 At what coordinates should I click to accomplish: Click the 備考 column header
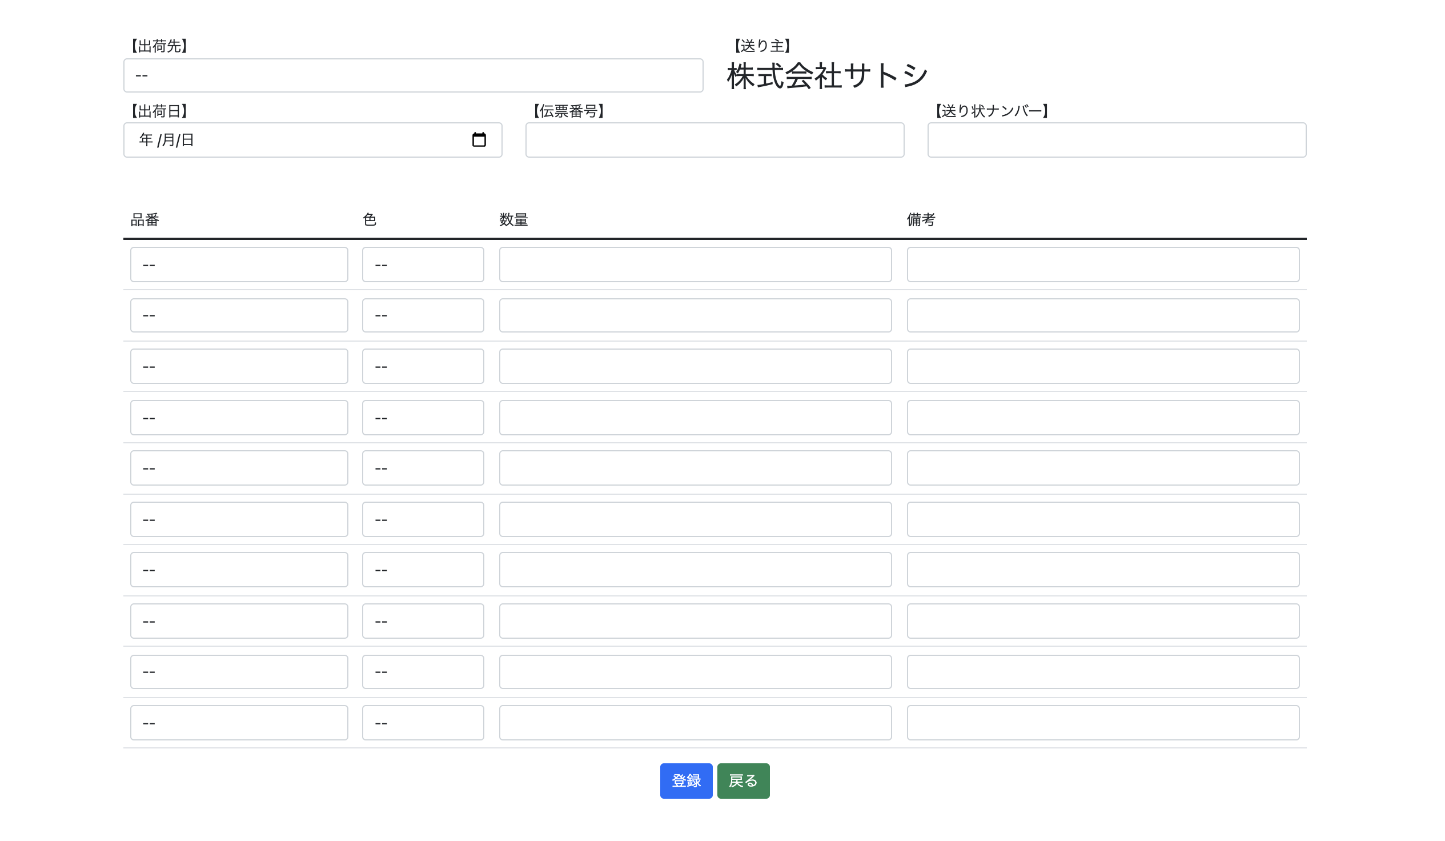click(921, 220)
